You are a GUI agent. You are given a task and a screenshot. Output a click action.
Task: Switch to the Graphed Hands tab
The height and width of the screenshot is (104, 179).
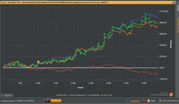click(x=178, y=25)
